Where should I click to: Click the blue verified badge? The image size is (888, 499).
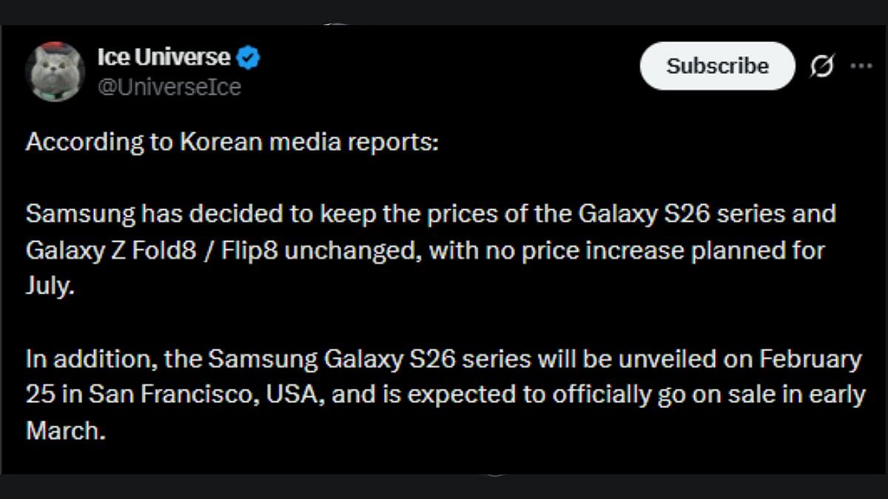pos(249,57)
